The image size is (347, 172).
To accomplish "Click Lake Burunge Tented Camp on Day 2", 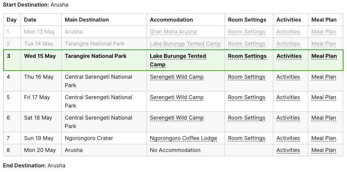I will (x=185, y=44).
